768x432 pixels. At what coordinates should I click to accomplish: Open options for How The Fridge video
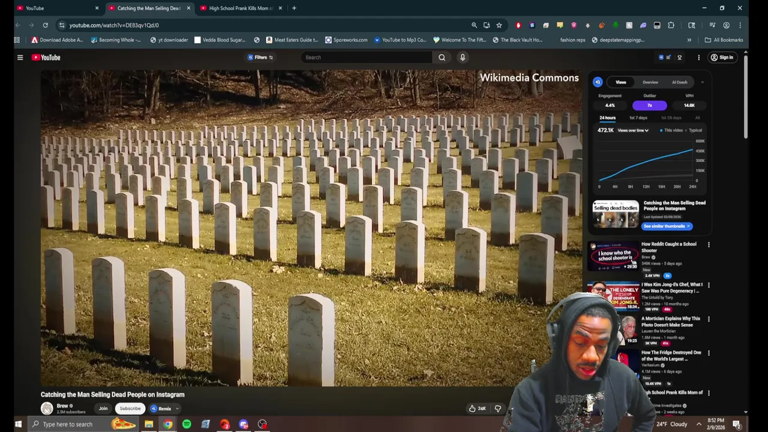[x=709, y=353]
